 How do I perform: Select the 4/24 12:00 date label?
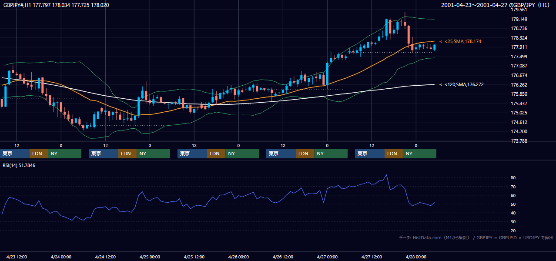coord(105,257)
